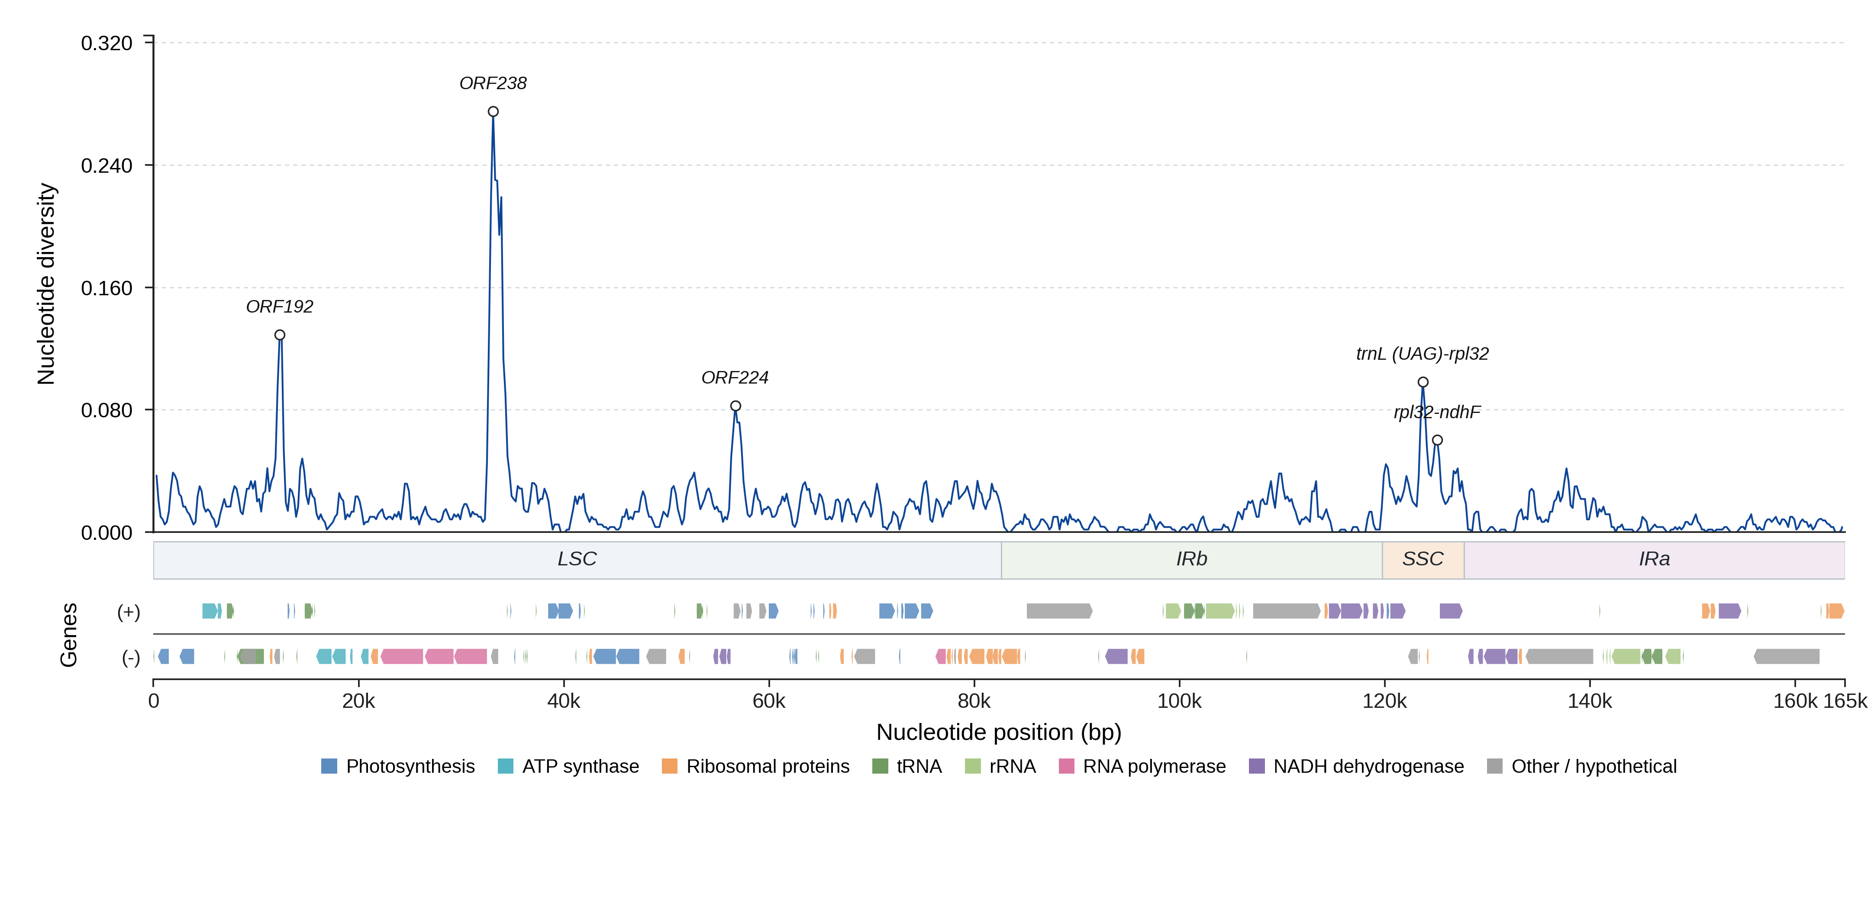Click the 0.160 y-axis tick label
The height and width of the screenshot is (910, 1871).
pos(107,288)
